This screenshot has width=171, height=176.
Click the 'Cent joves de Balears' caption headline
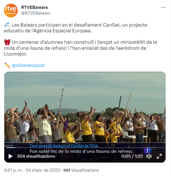click(x=64, y=146)
